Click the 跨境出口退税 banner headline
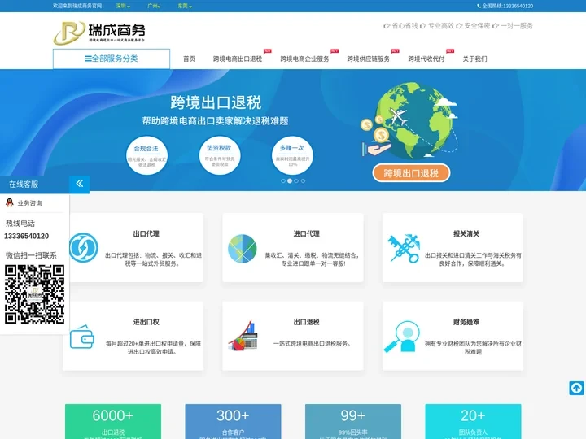The width and height of the screenshot is (586, 439). point(216,102)
